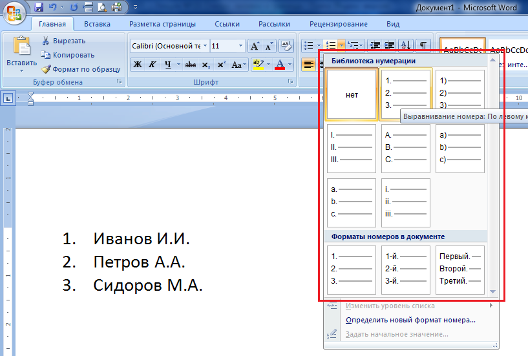The width and height of the screenshot is (528, 356).
Task: Click Изменить уровень списка menu item
Action: 411,306
